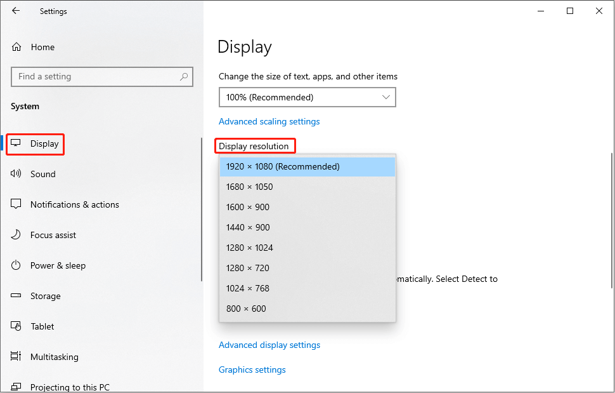
Task: Focus the Find a setting field
Action: (x=102, y=77)
